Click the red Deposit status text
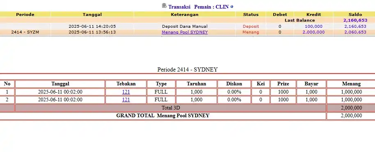Screen dimensions: 375x152 (251, 27)
